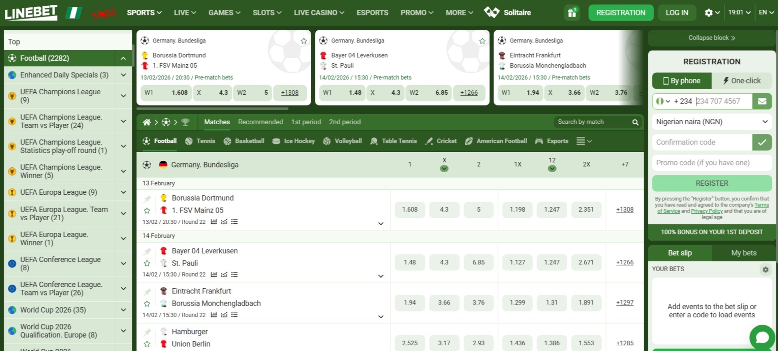
Task: Favorite the Dortmund vs Mainz top card
Action: tap(304, 41)
